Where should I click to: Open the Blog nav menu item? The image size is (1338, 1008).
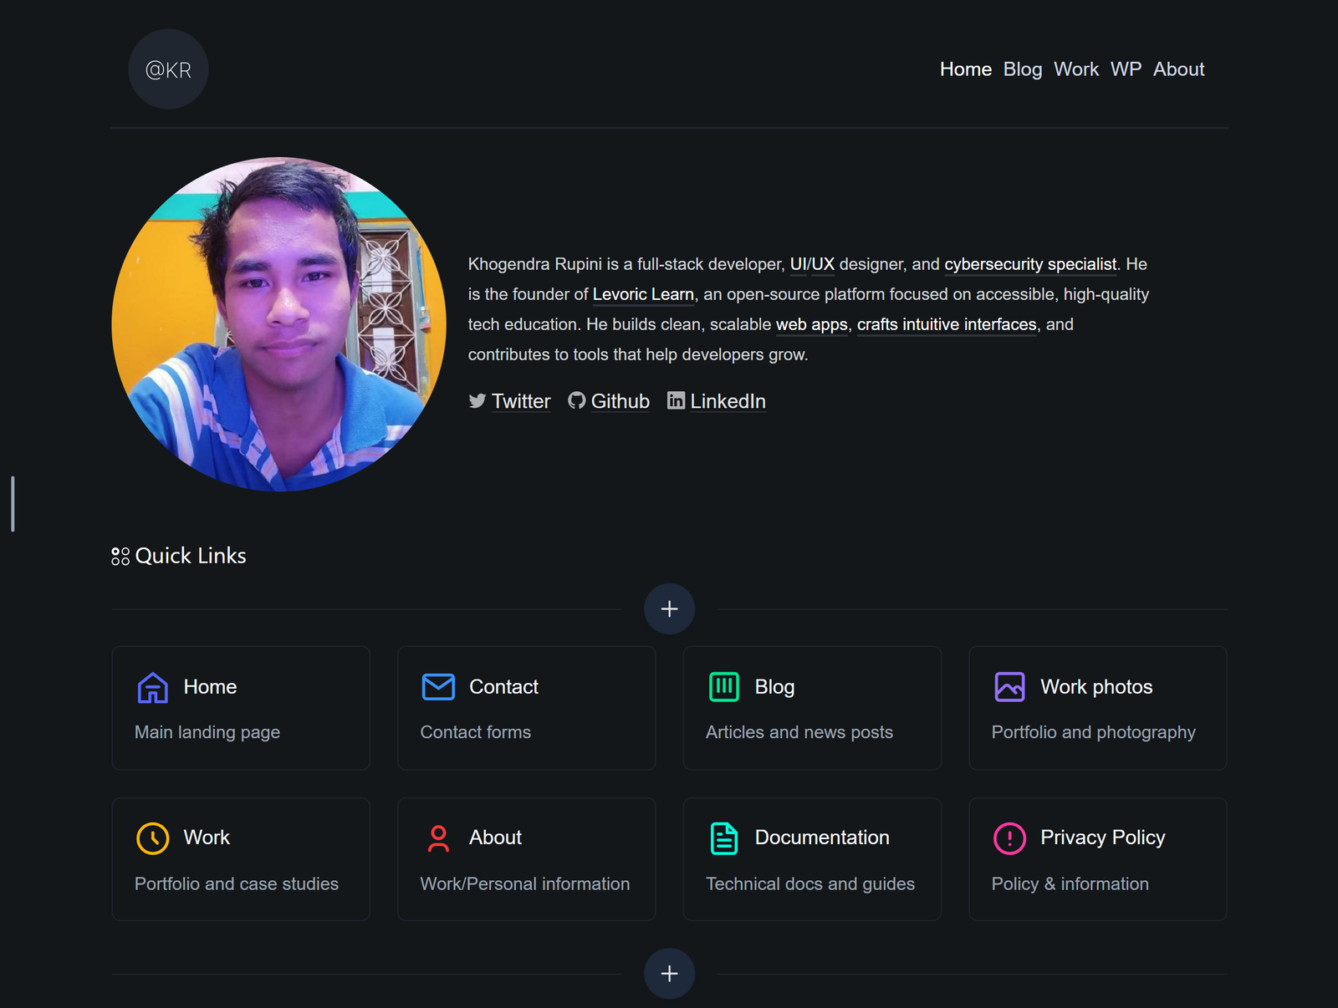click(1023, 69)
